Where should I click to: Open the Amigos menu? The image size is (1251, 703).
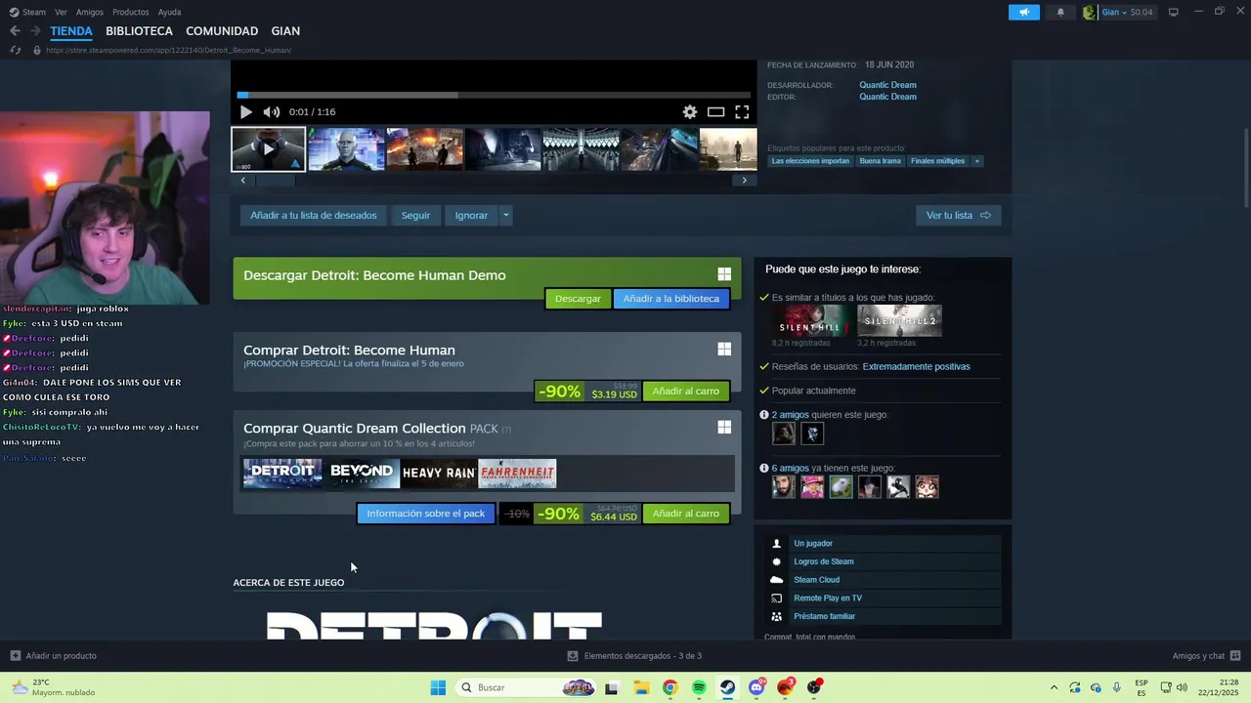point(90,12)
